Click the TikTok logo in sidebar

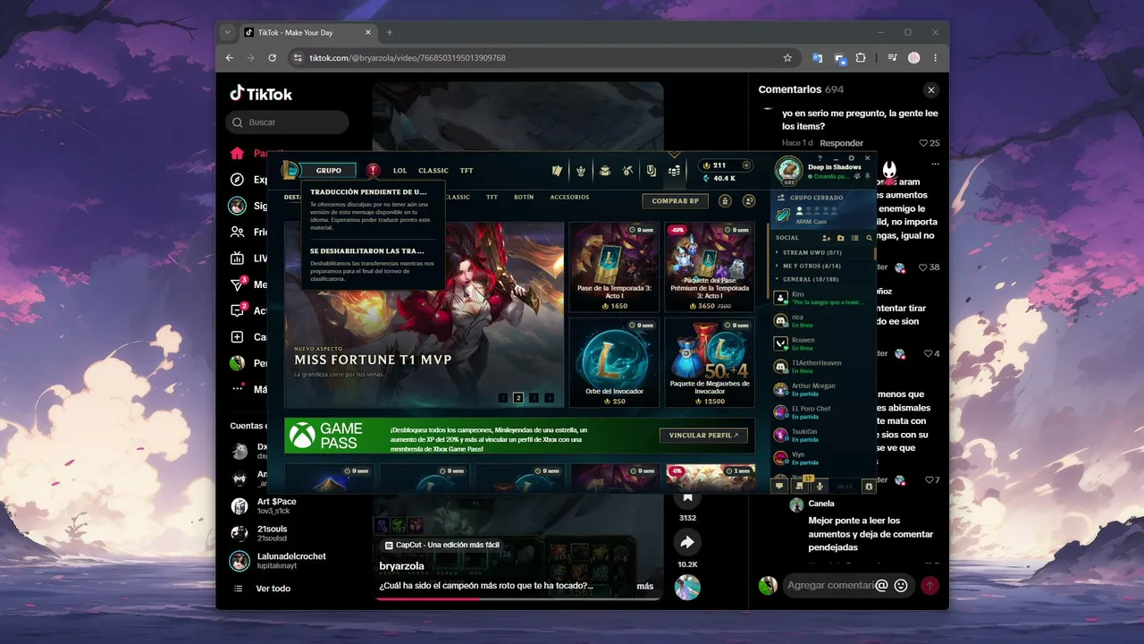(261, 94)
